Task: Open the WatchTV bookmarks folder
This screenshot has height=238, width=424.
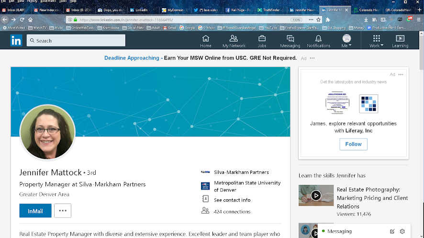Action: [x=37, y=28]
